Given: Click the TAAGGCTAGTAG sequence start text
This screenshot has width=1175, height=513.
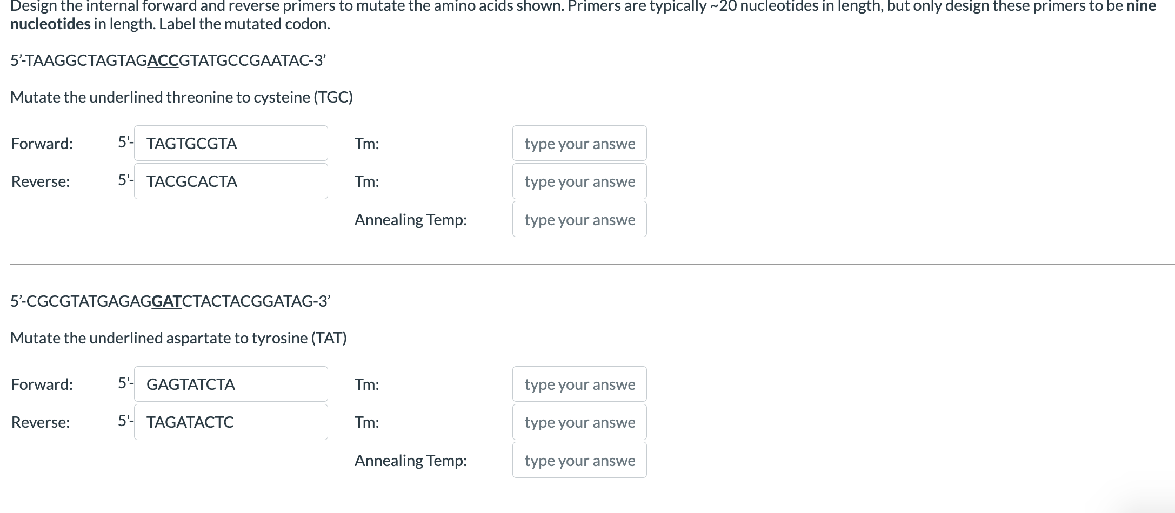Looking at the screenshot, I should [86, 60].
